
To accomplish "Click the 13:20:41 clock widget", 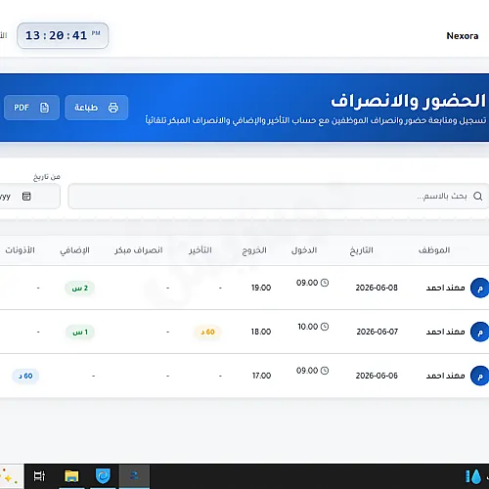I will pos(63,35).
